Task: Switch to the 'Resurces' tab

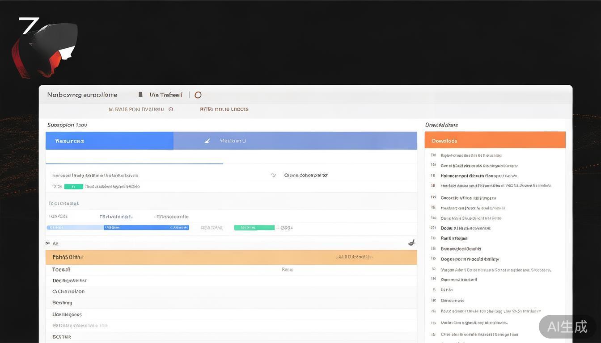Action: click(110, 141)
